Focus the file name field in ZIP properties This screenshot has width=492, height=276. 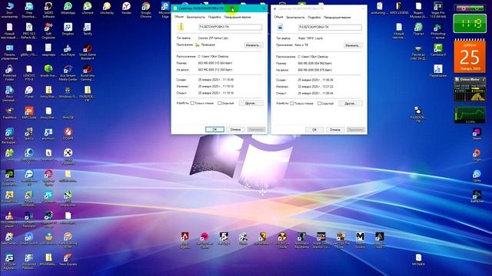(x=230, y=28)
